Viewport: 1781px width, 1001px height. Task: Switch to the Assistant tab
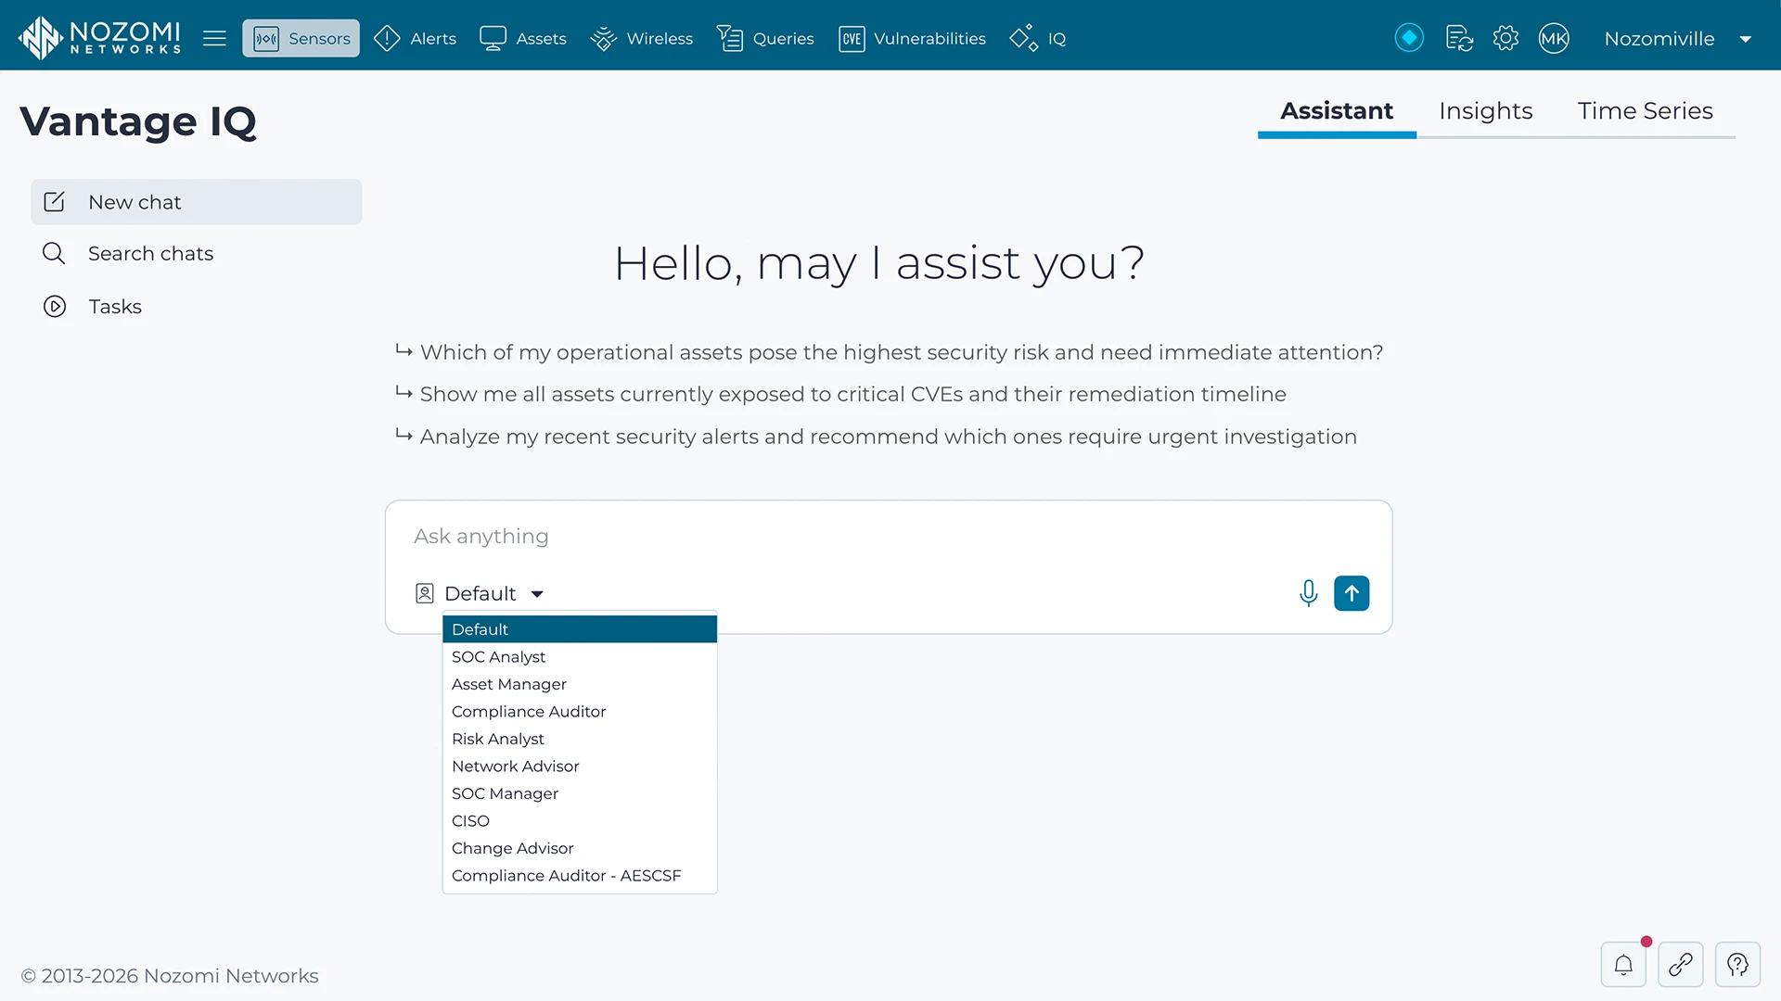pyautogui.click(x=1337, y=111)
